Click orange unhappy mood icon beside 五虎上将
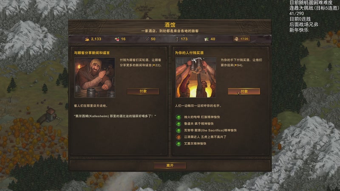This screenshot has height=191, width=340. (x=178, y=137)
